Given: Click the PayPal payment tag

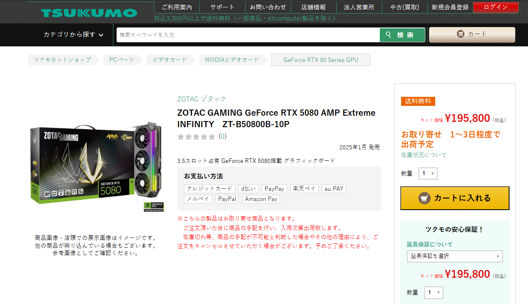Looking at the screenshot, I should 227,199.
